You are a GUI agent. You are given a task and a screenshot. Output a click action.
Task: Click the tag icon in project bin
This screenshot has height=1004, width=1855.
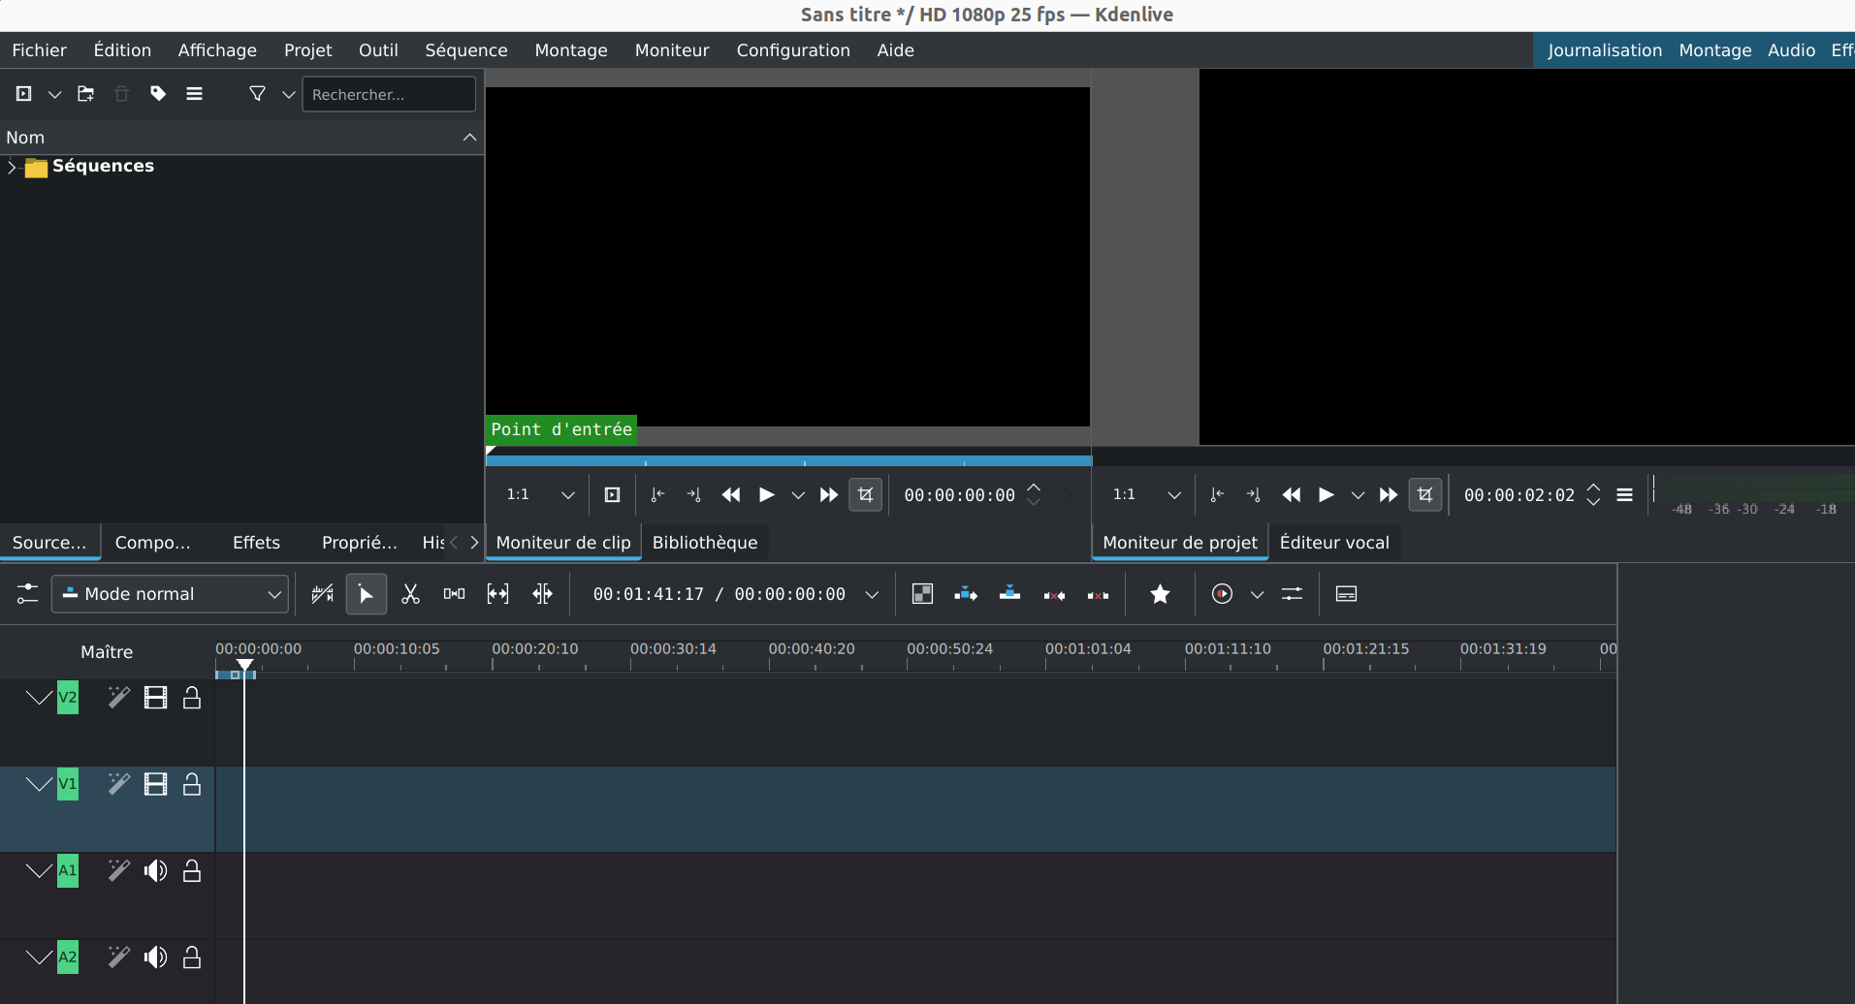pyautogui.click(x=158, y=94)
